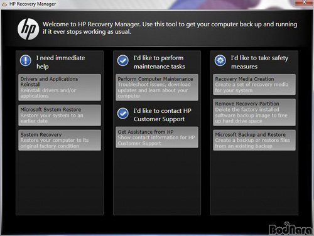Click the gear icon beside safety measures
This screenshot has height=236, width=314.
pos(220,60)
